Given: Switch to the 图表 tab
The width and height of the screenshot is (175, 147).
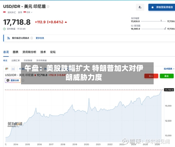Looking at the screenshot, I should (x=15, y=52).
